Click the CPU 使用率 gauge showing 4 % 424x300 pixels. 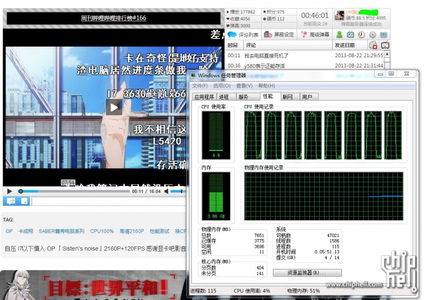point(216,135)
